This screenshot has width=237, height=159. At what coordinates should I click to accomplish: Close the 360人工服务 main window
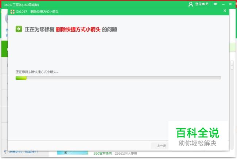point(230,4)
